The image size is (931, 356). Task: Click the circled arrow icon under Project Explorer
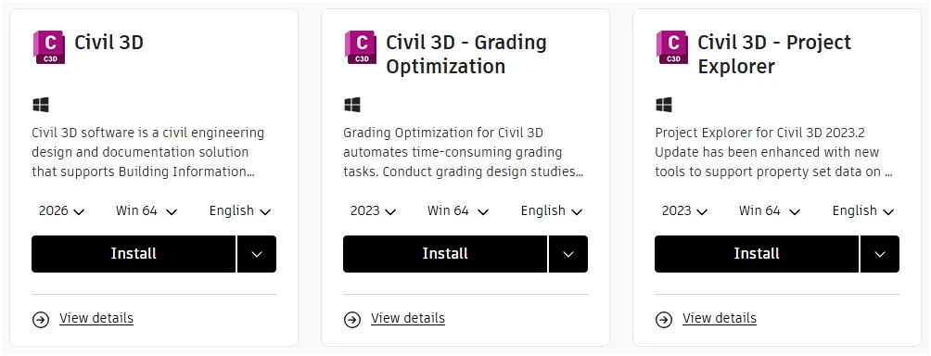[x=664, y=320]
